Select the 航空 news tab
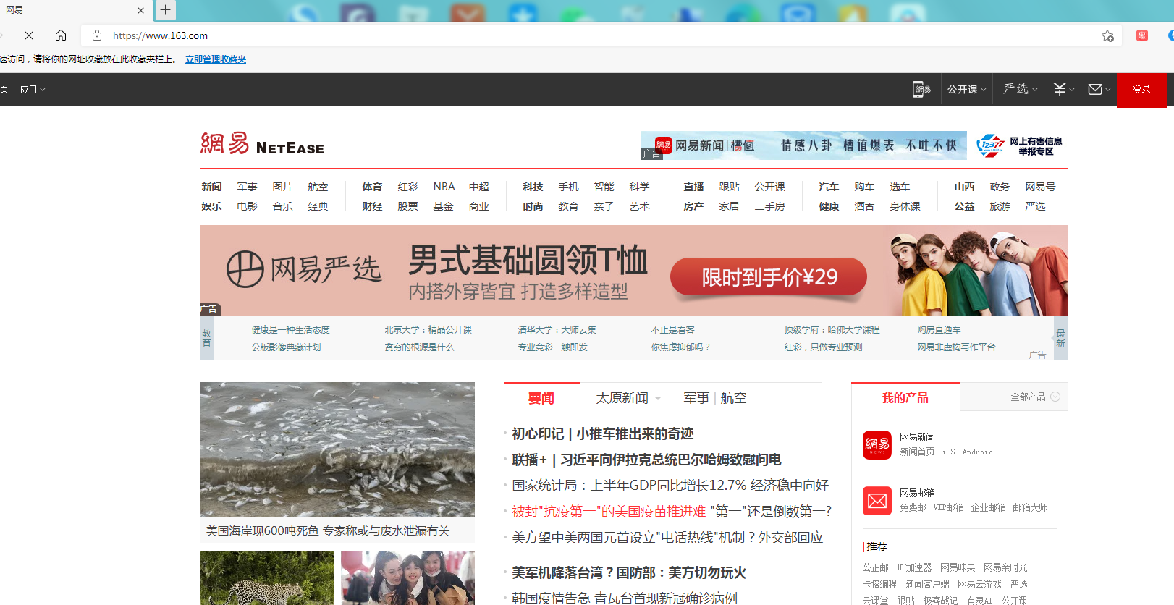This screenshot has width=1174, height=605. tap(733, 398)
